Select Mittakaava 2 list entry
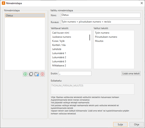The width and height of the screenshot is (145, 128). pyautogui.click(x=59, y=66)
